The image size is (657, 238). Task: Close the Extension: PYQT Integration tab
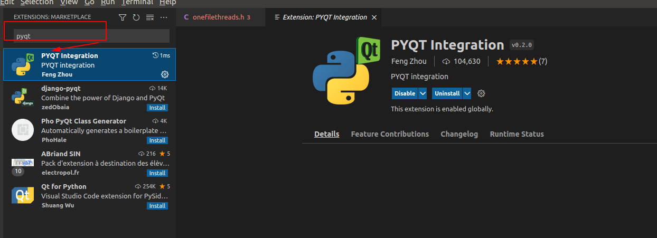point(374,17)
